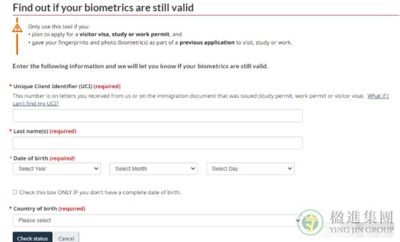The image size is (400, 242).
Task: Click the Ying Jin Group circular logo
Action: 310,222
